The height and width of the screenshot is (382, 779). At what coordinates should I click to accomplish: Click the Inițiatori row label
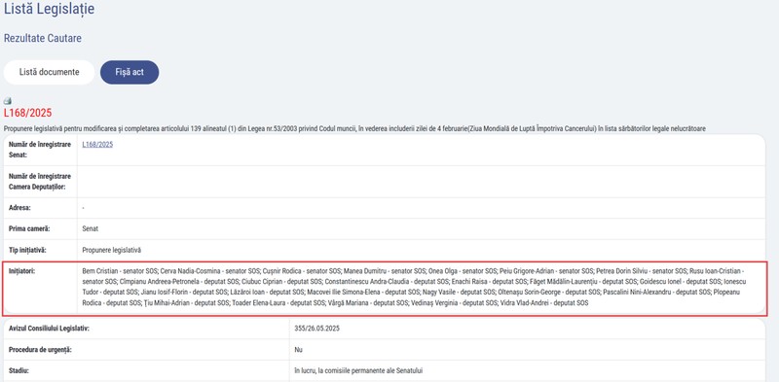[22, 271]
